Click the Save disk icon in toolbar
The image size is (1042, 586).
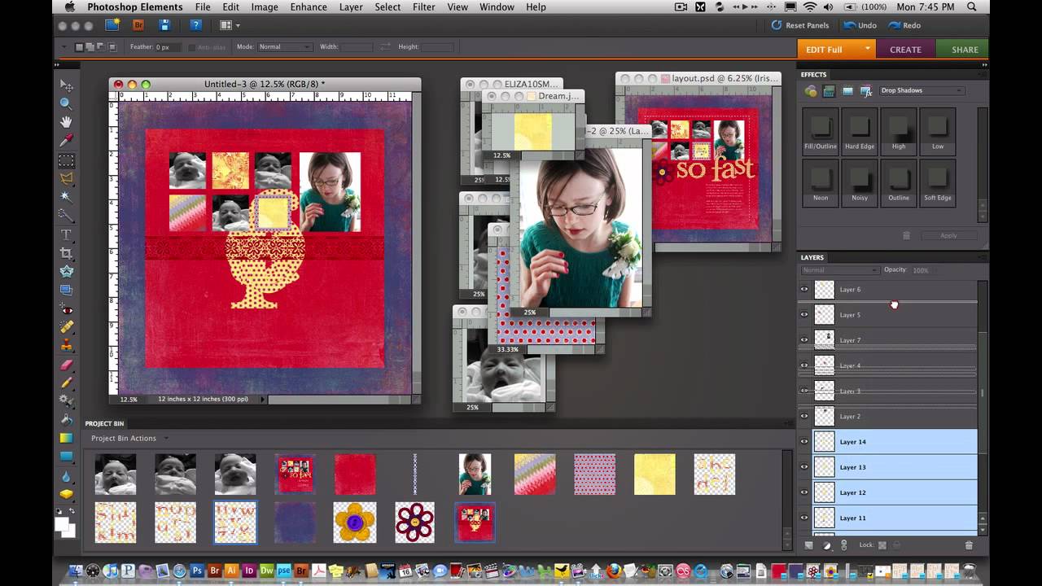pyautogui.click(x=164, y=25)
